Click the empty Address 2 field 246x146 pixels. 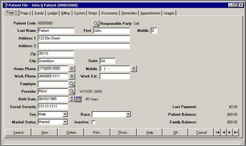(84, 46)
